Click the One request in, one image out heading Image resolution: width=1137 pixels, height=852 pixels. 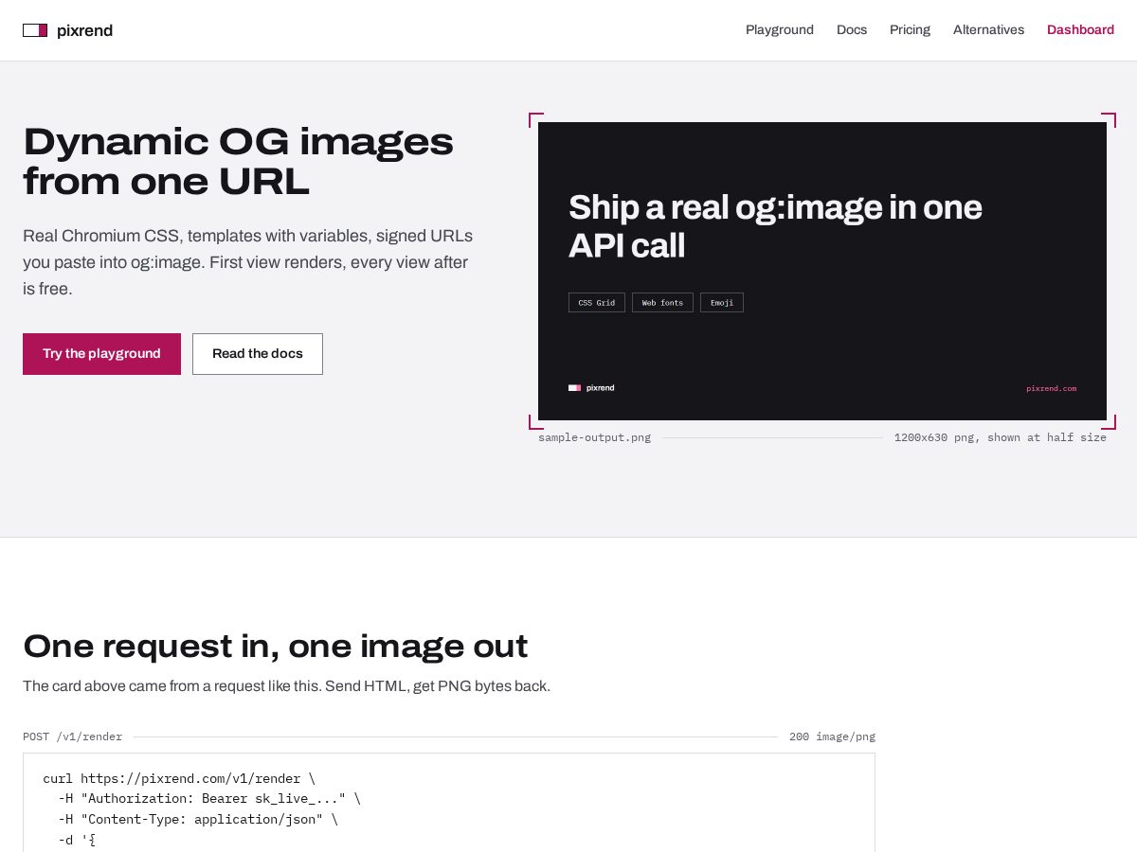(275, 646)
